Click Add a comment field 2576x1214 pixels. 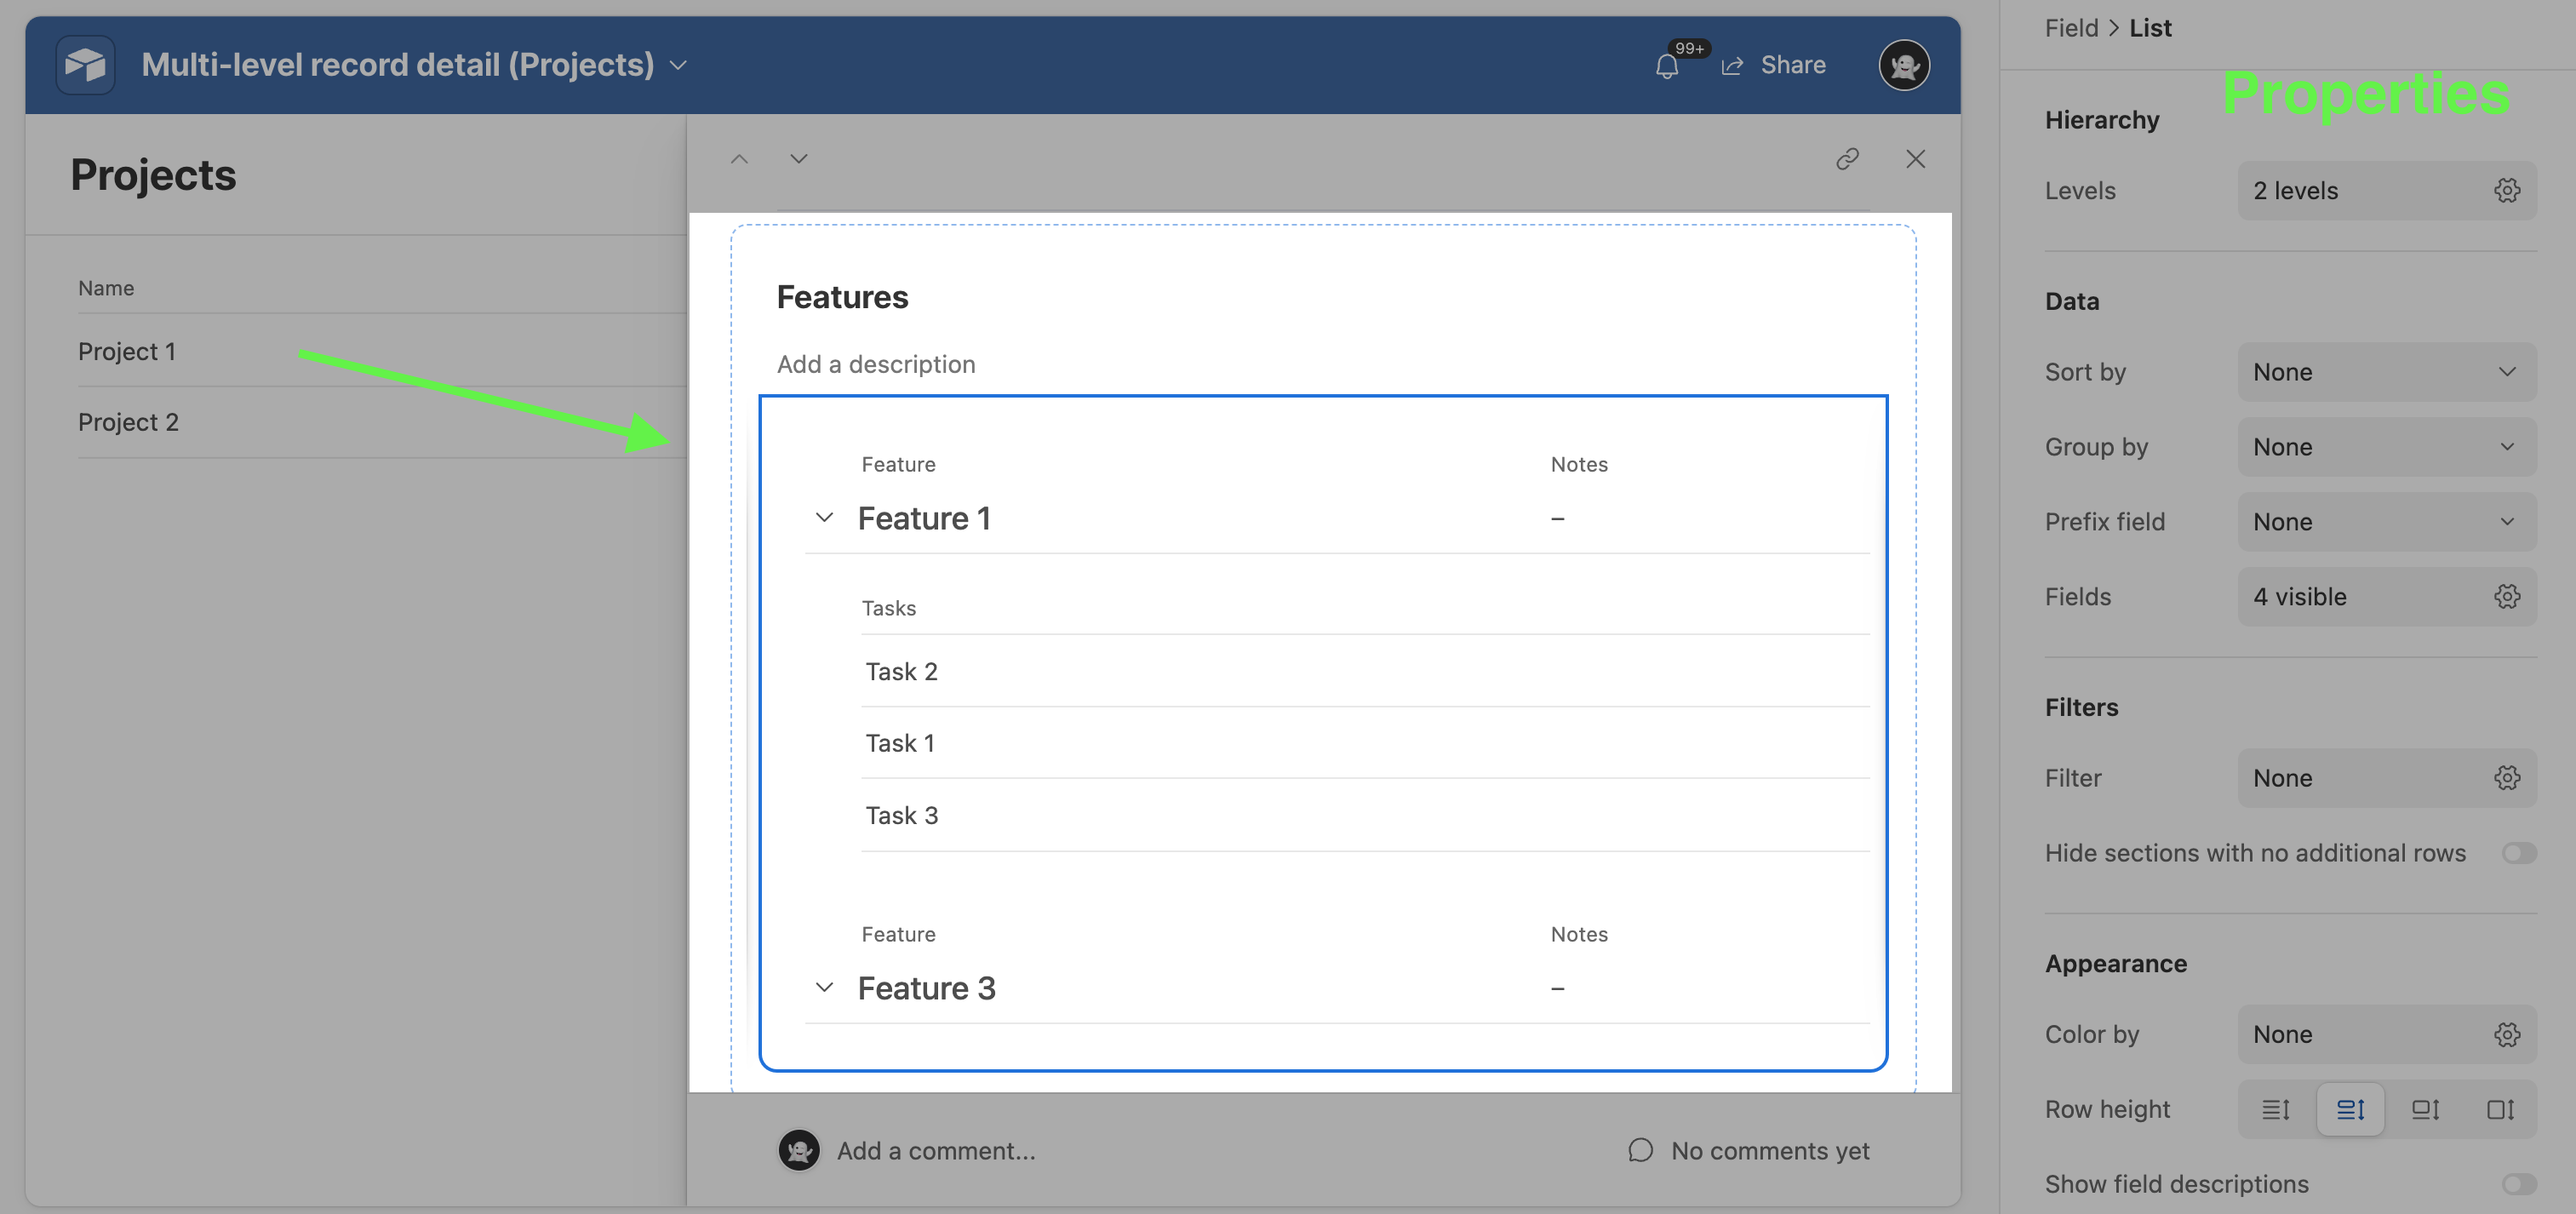tap(936, 1151)
